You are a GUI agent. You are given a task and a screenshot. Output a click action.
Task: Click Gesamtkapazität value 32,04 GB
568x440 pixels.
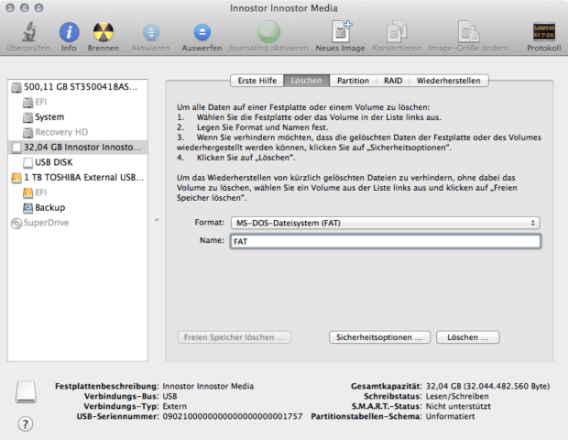click(x=487, y=386)
